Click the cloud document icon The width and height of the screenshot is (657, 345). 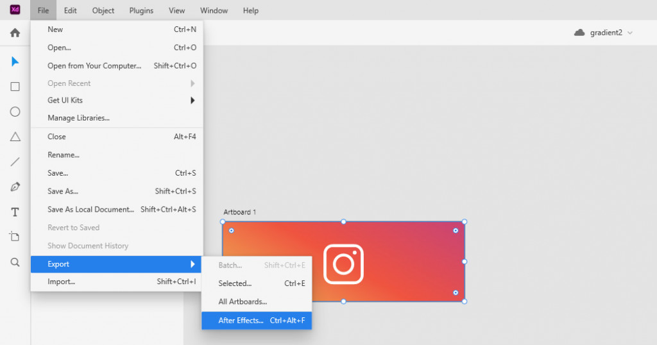coord(579,33)
